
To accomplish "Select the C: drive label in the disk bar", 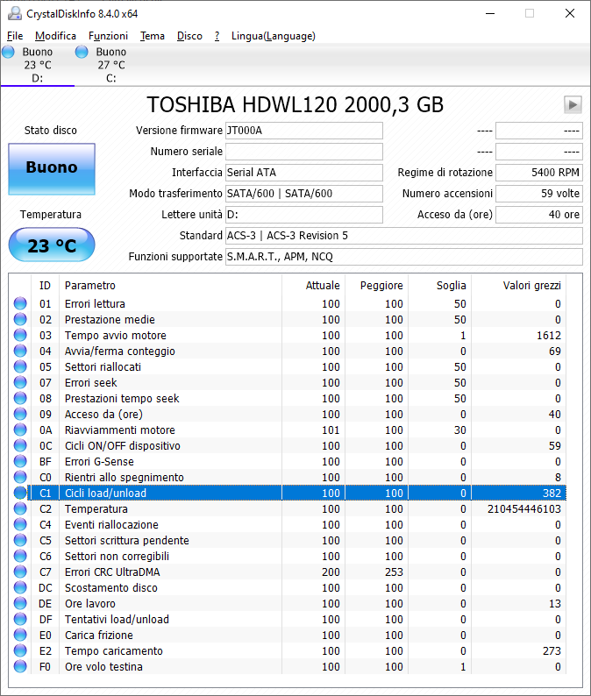I will pyautogui.click(x=111, y=78).
